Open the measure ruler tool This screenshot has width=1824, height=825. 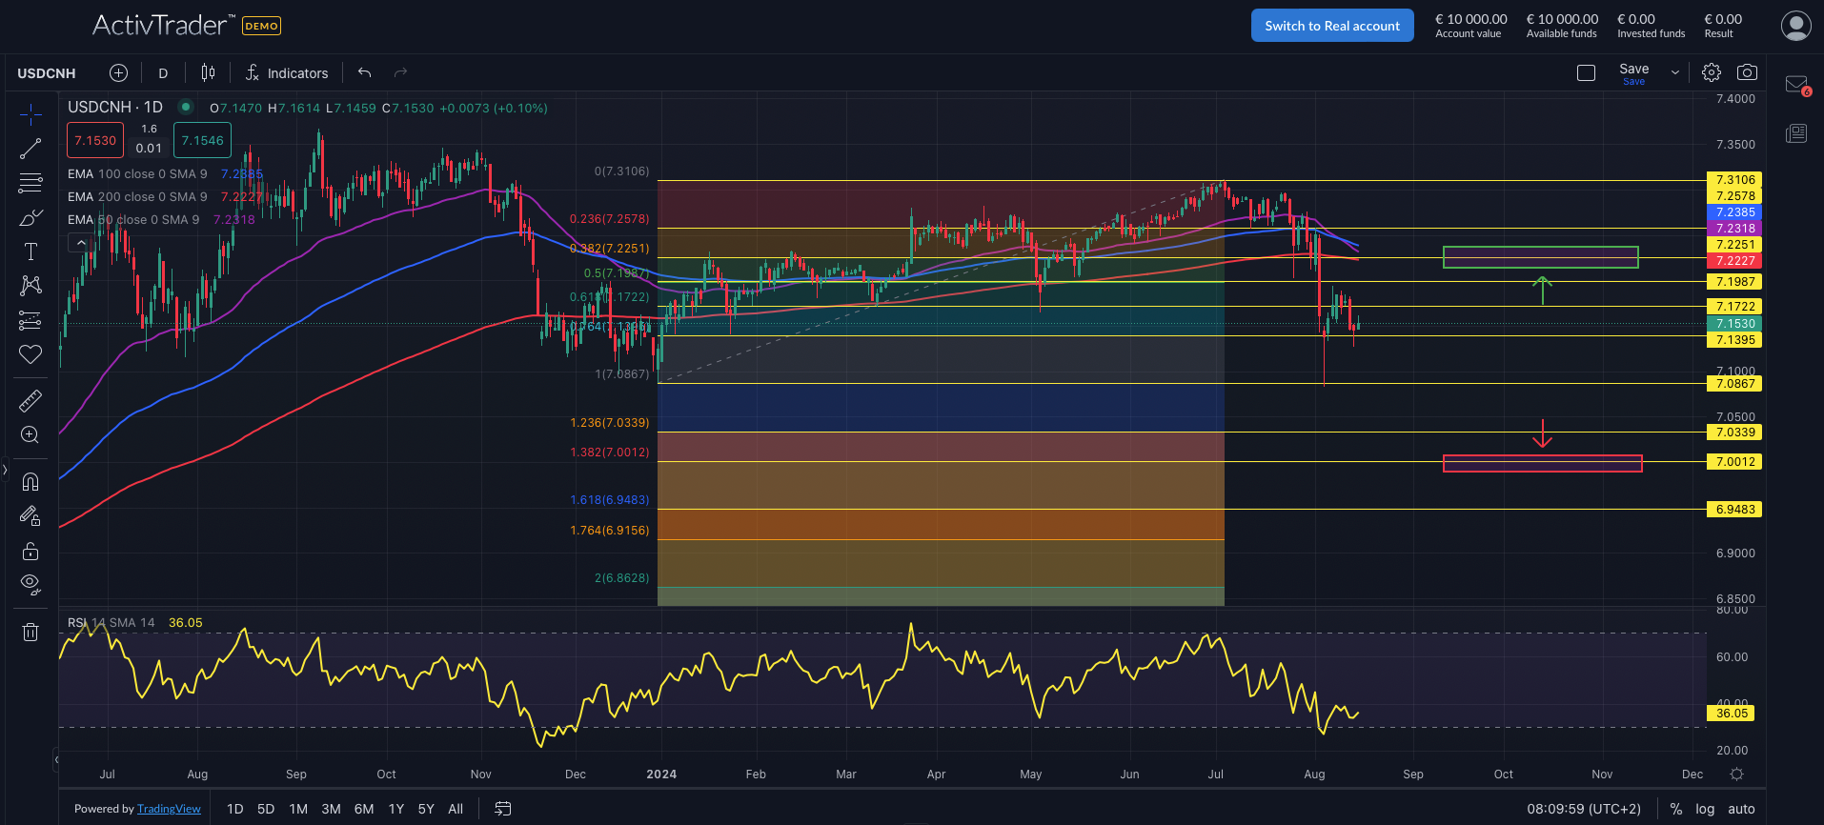point(30,401)
